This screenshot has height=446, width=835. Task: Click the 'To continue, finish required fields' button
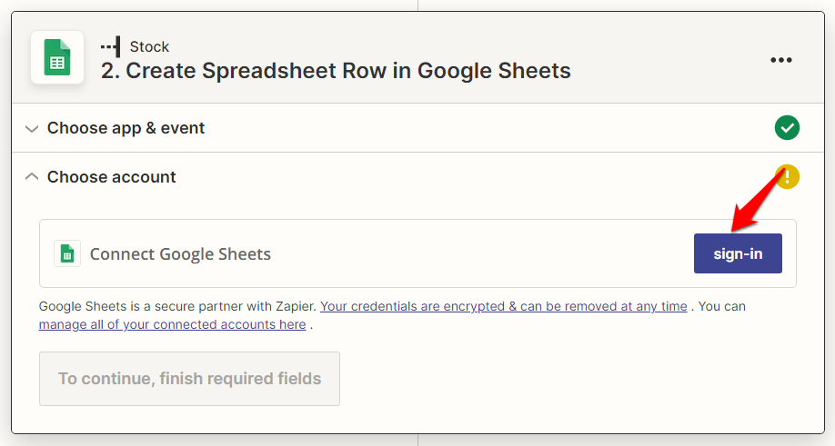pos(189,379)
